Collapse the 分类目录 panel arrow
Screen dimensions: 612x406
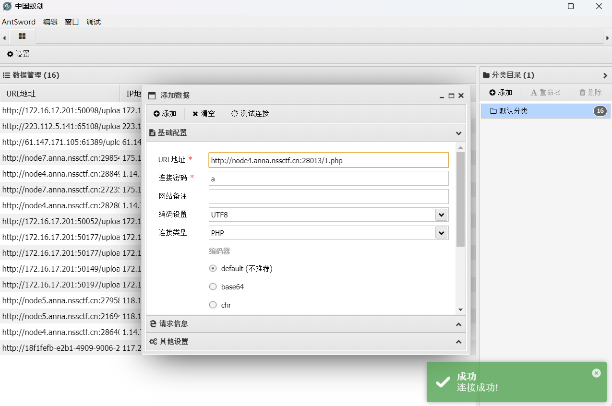(x=605, y=75)
